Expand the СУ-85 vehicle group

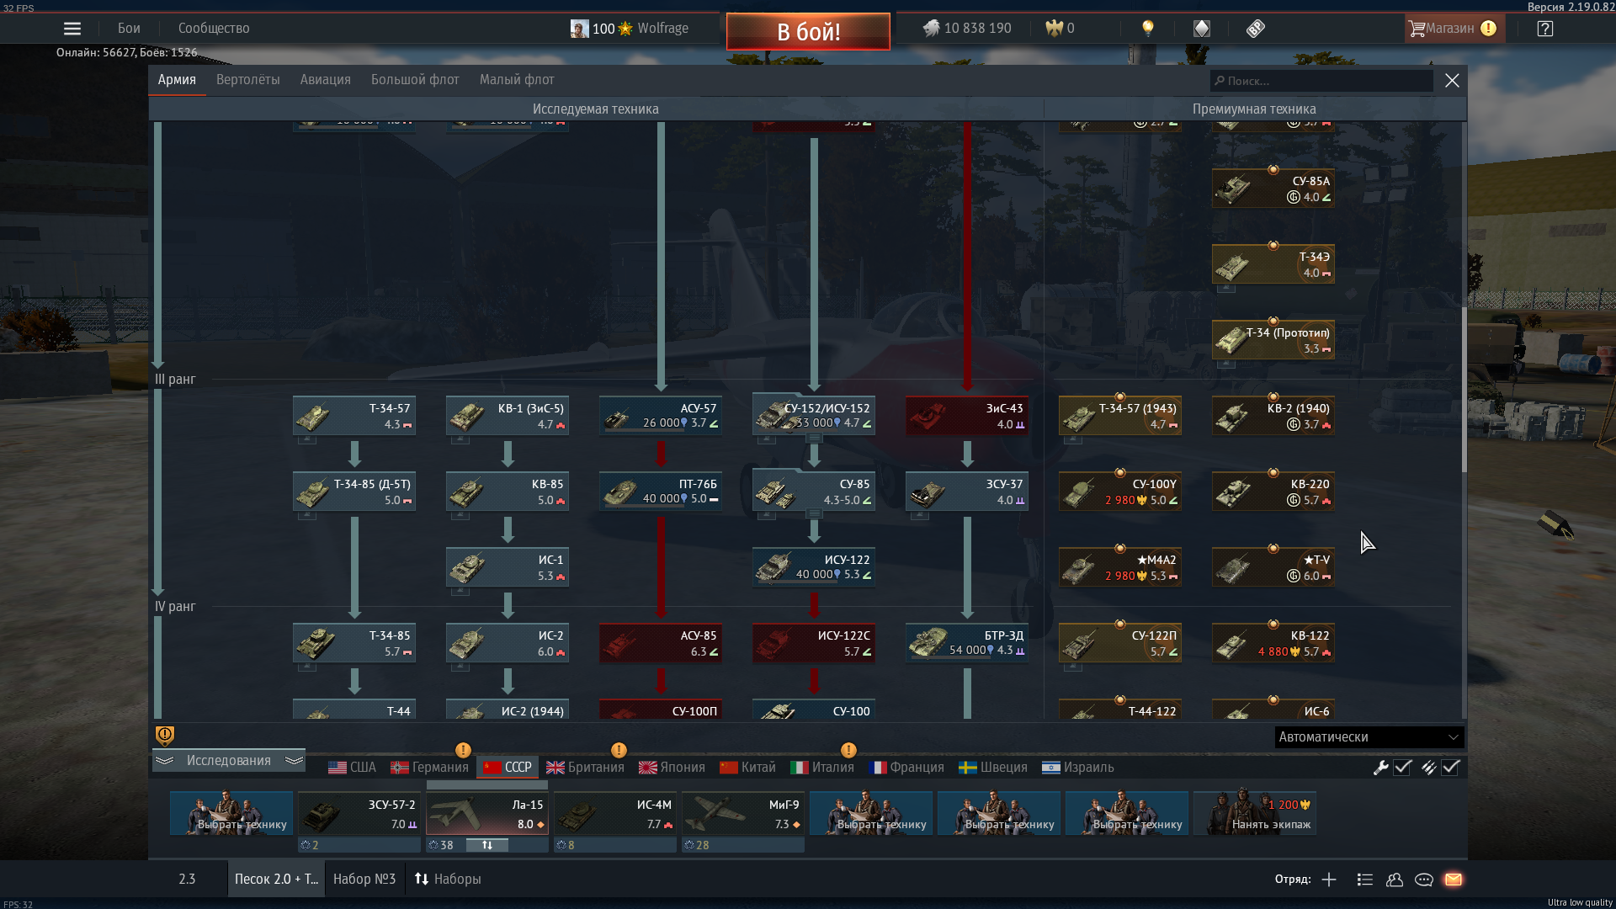coord(814,513)
